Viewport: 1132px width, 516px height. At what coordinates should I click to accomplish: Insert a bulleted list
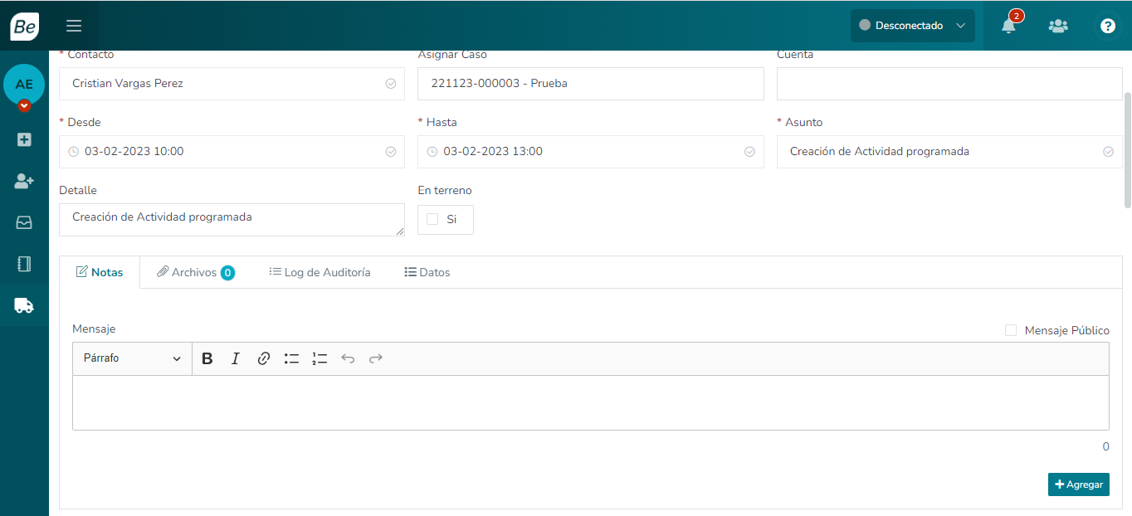coord(291,358)
